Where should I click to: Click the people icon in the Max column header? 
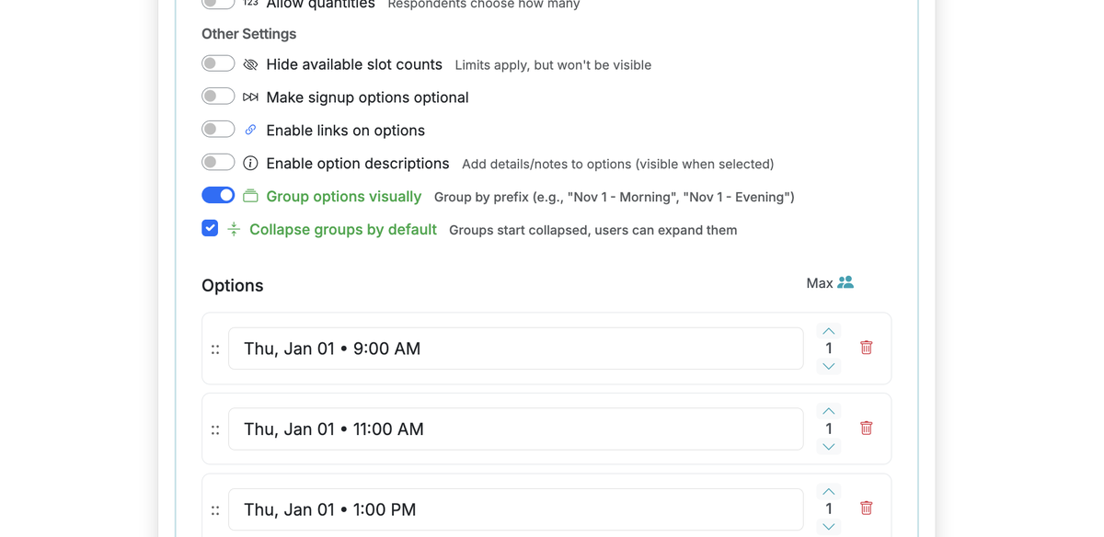click(845, 282)
